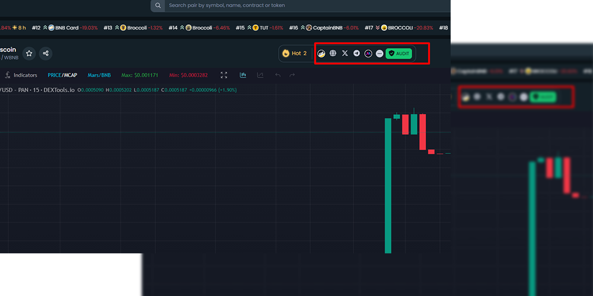Add the pair to favorites with star icon
Image resolution: width=593 pixels, height=296 pixels.
[29, 54]
